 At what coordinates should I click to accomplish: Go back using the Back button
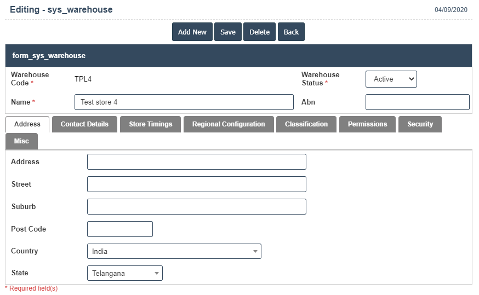coord(291,32)
